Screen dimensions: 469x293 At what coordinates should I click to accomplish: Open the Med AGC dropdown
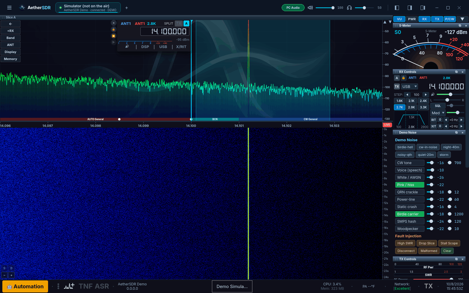coord(438,113)
